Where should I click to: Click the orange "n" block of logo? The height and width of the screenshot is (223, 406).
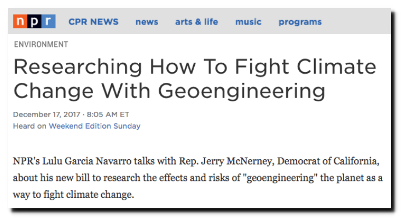20,21
